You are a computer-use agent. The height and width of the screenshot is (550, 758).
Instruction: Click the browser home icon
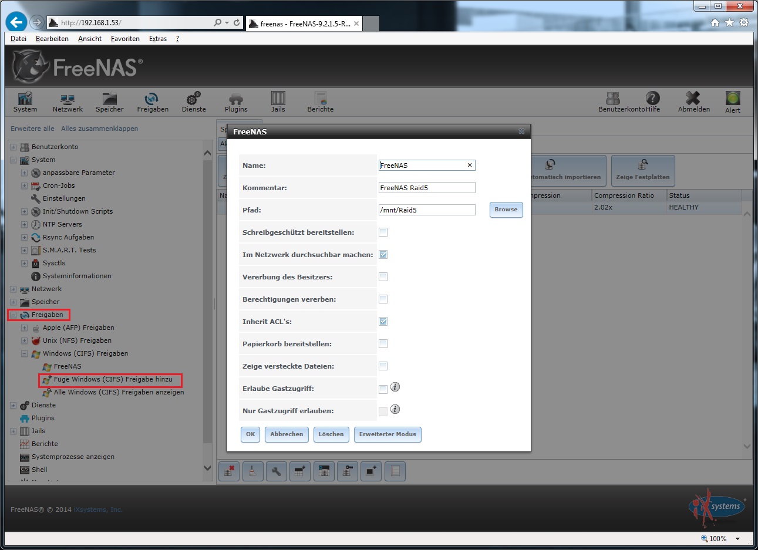(715, 23)
